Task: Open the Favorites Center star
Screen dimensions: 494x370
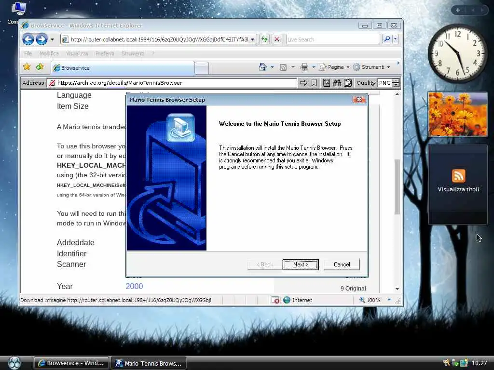Action: (27, 66)
